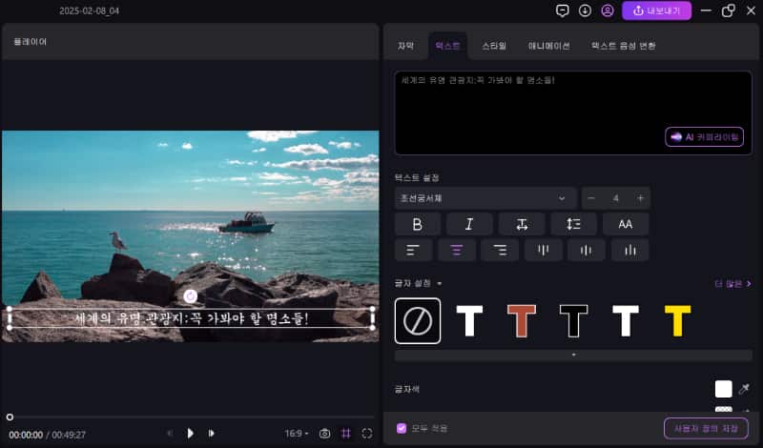Enter fullscreen player view

[367, 434]
